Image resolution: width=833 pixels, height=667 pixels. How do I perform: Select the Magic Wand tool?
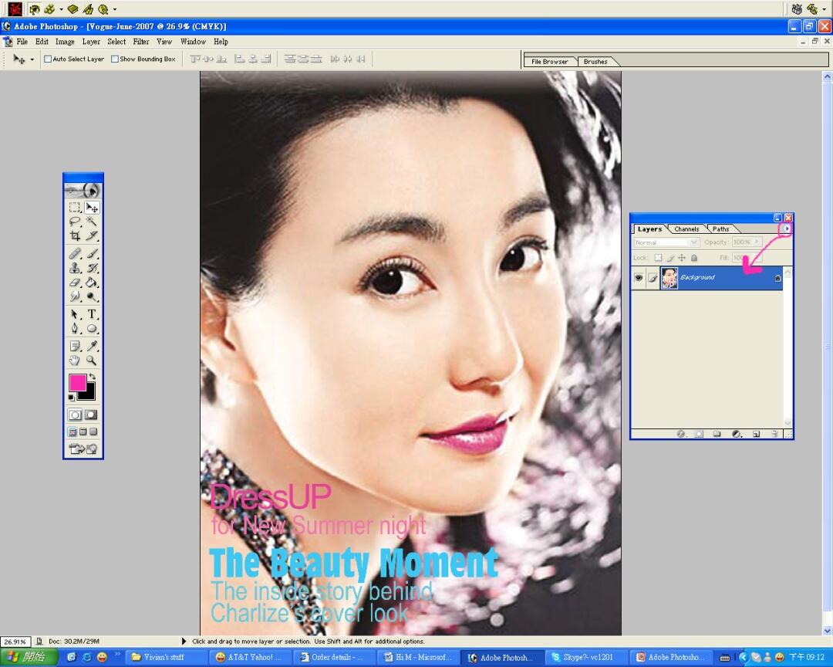coord(91,222)
